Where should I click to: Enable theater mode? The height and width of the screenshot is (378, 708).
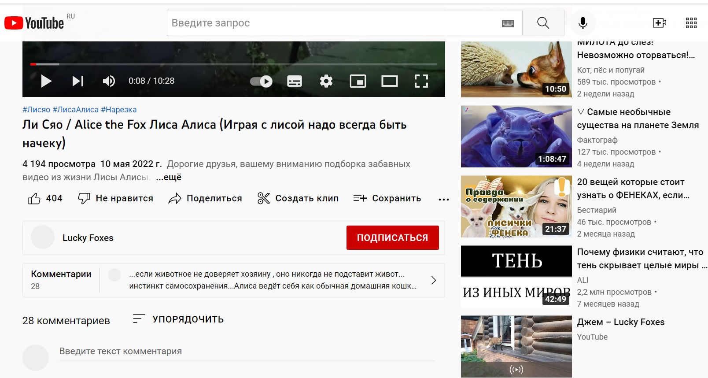(390, 81)
